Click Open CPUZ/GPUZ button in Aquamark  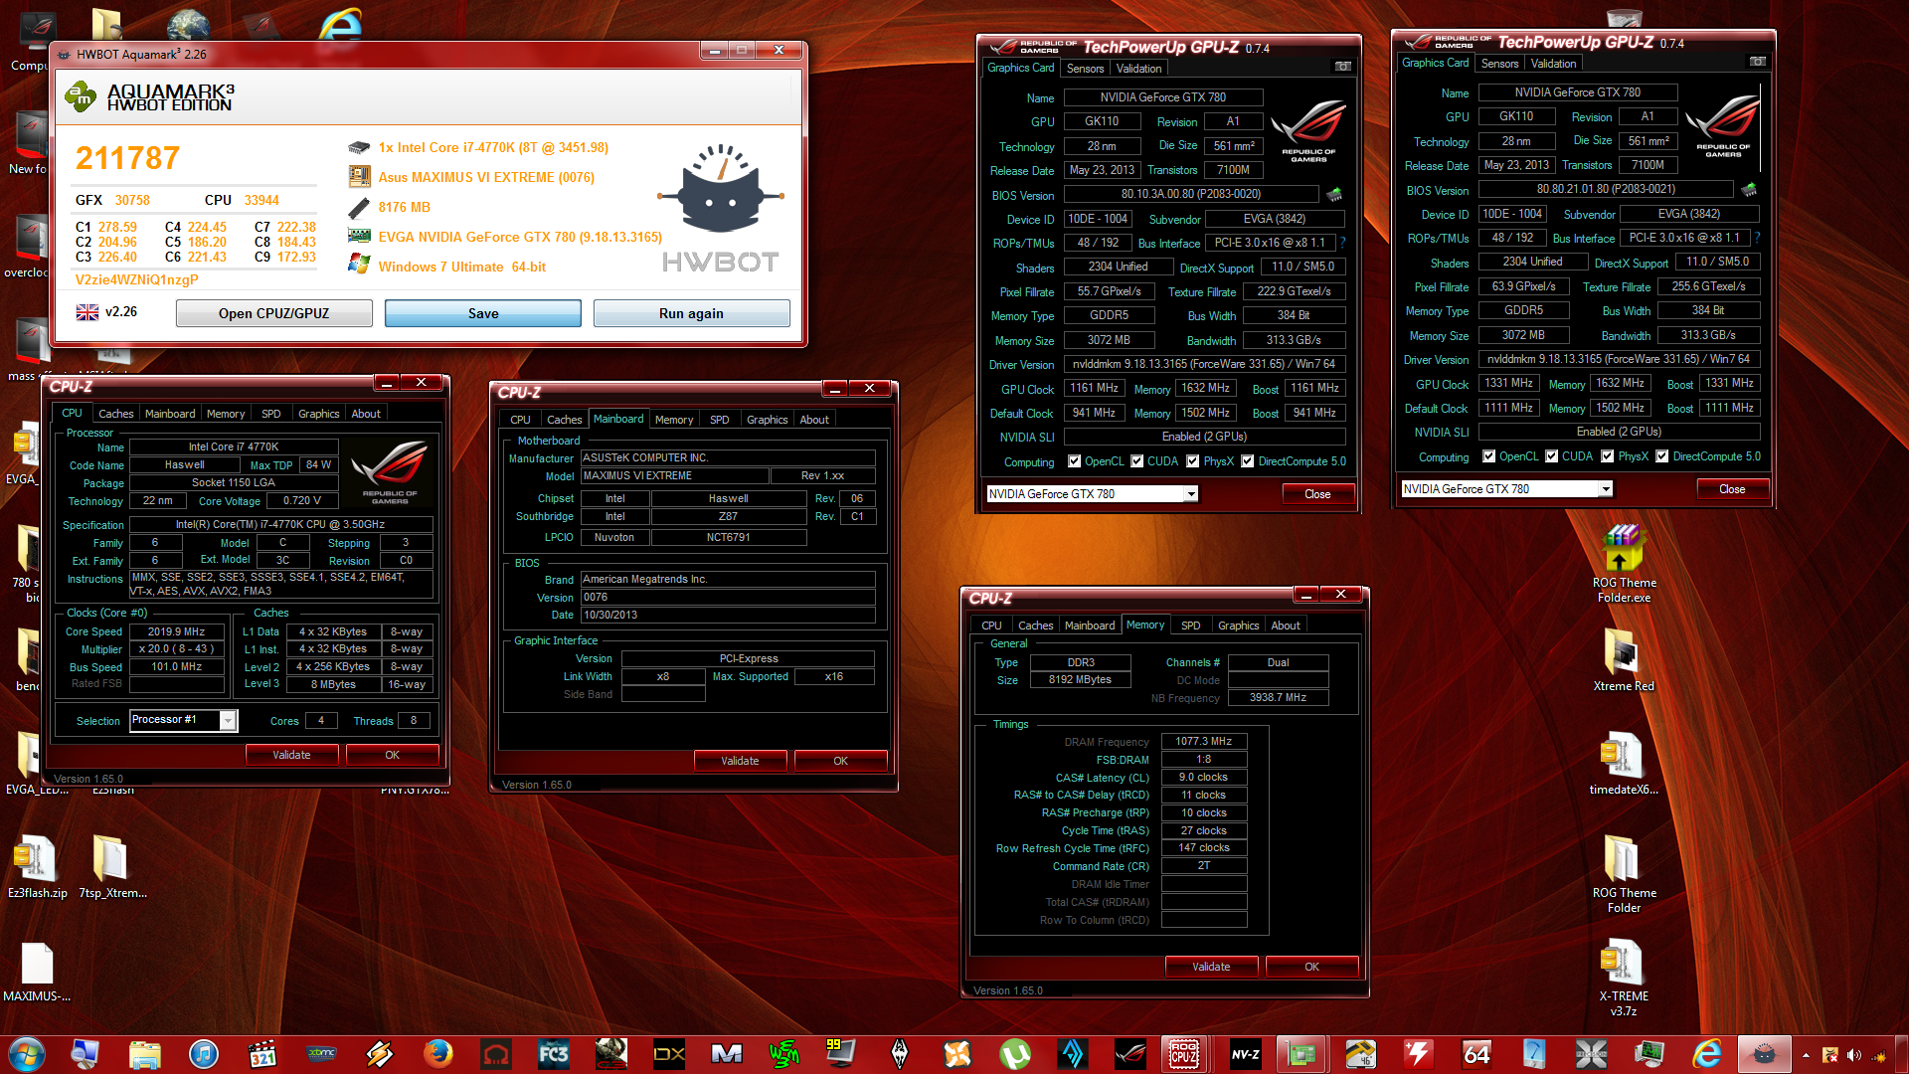(273, 313)
